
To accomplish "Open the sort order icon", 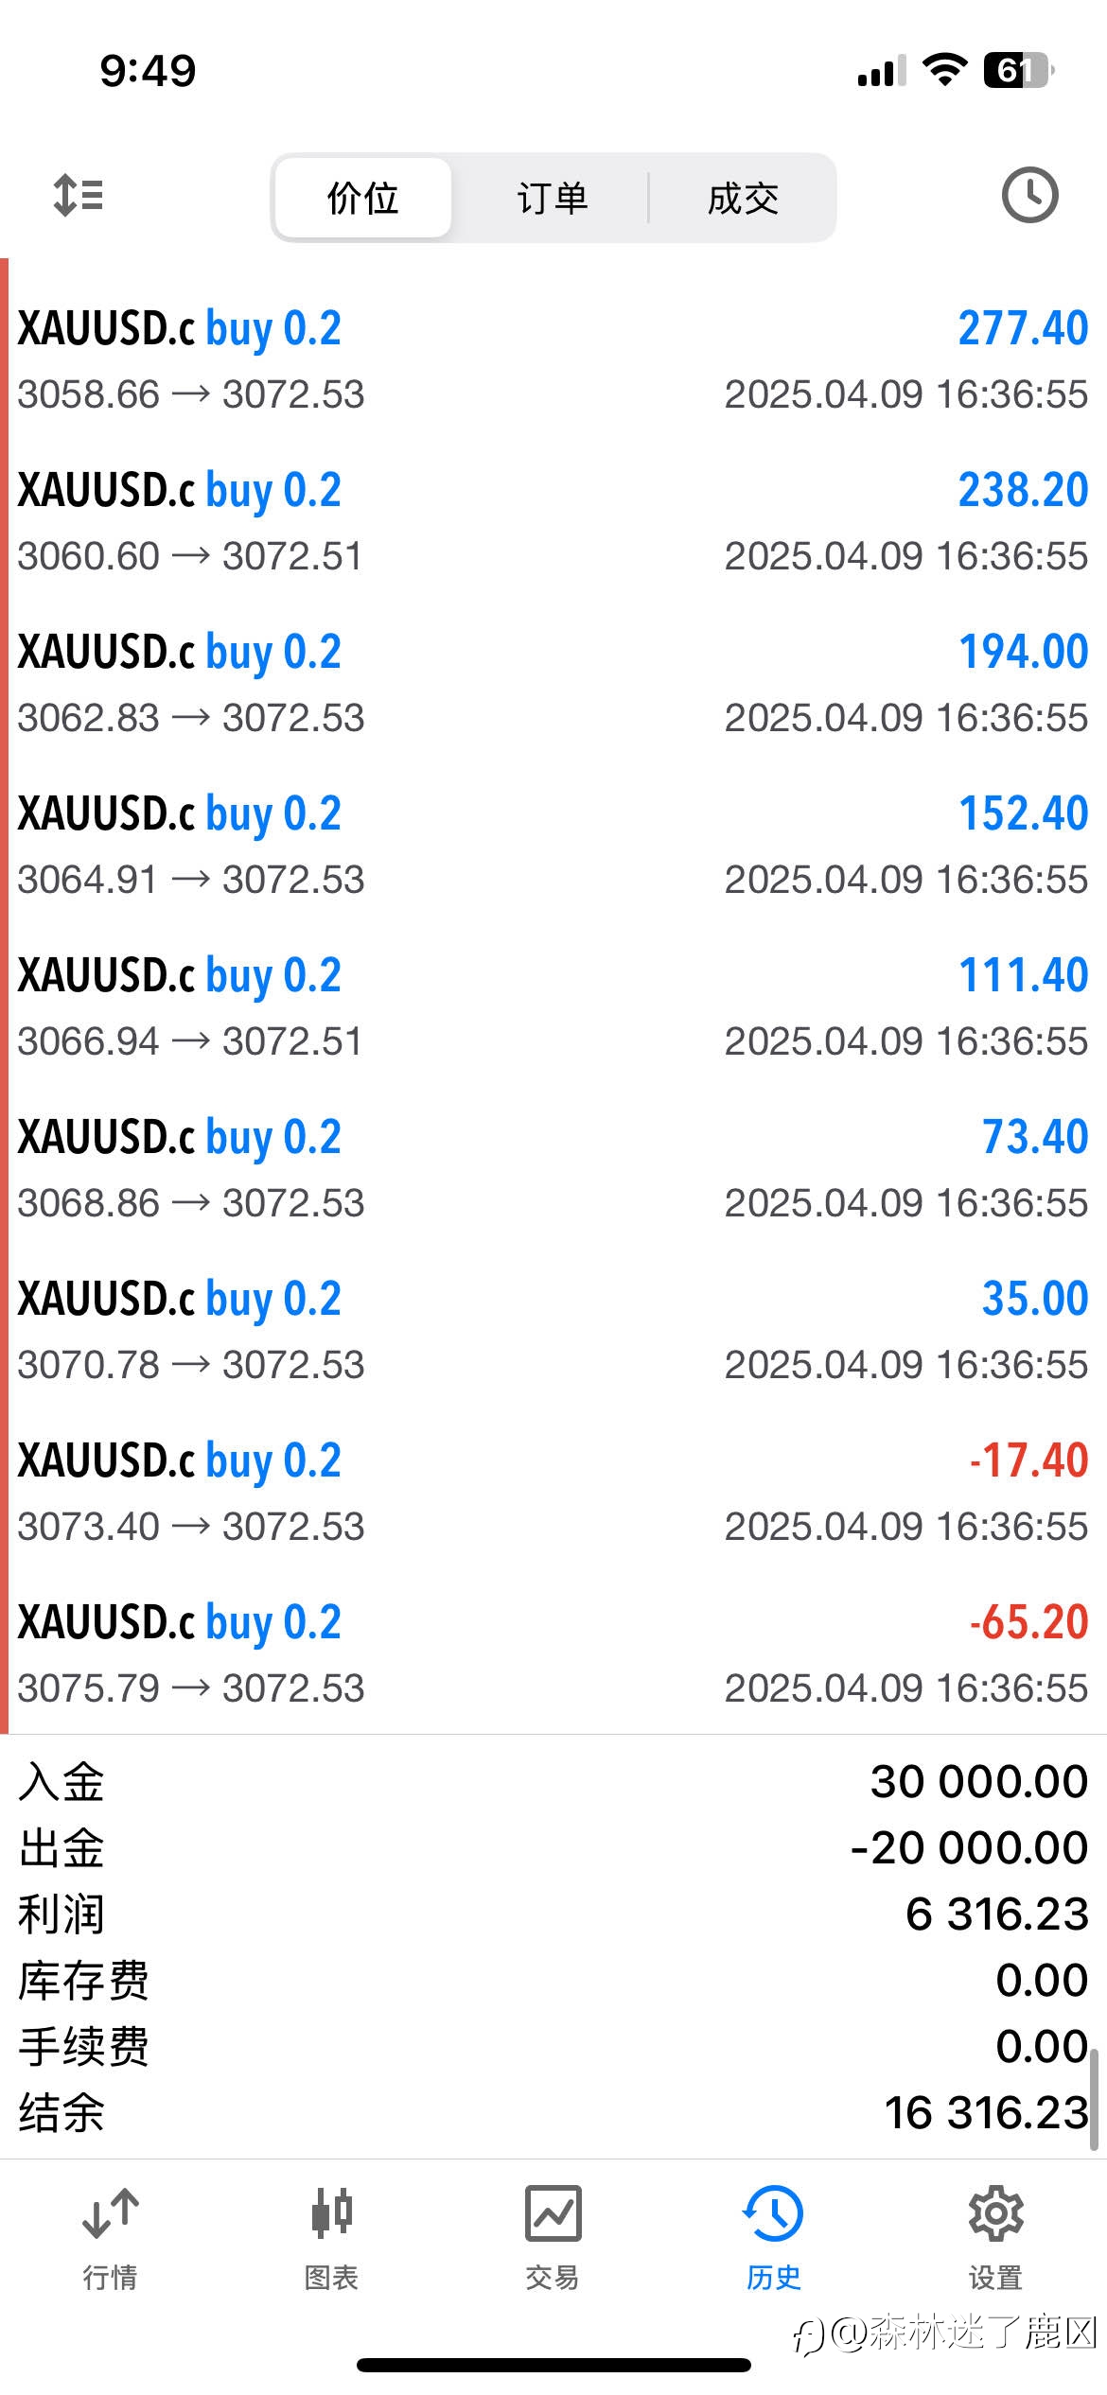I will click(78, 196).
